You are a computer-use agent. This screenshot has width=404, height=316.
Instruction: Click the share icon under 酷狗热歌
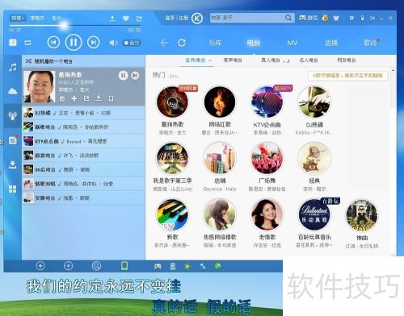[x=86, y=98]
